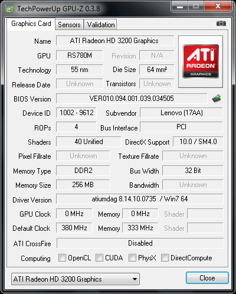236x294 pixels.
Task: Click the graphics card selector dropdown arrow
Action: click(x=135, y=279)
